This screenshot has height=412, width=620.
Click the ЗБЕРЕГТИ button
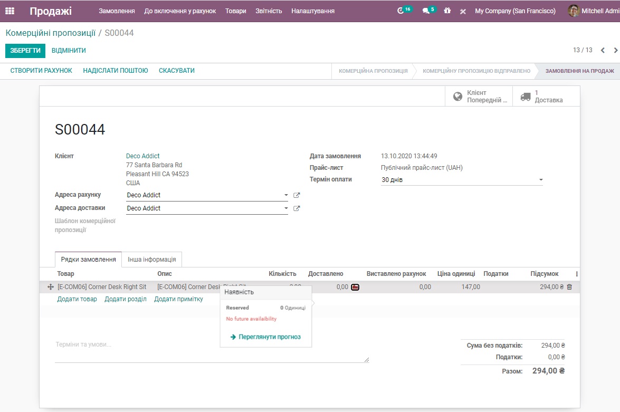tap(25, 51)
